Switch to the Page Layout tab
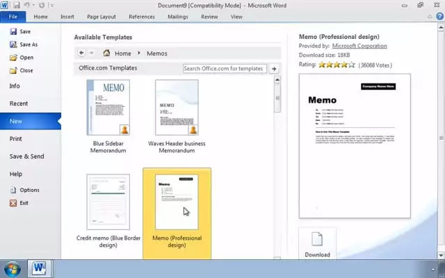 [x=102, y=17]
